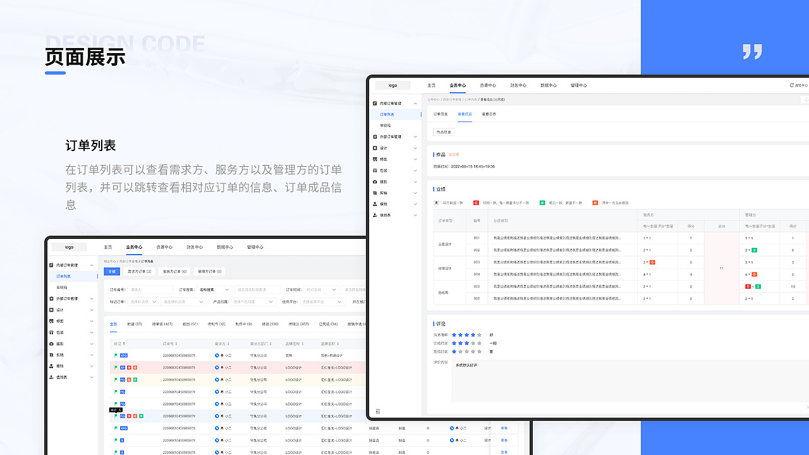
Task: Click the 服务方订单 (6) filter button
Action: coord(174,272)
